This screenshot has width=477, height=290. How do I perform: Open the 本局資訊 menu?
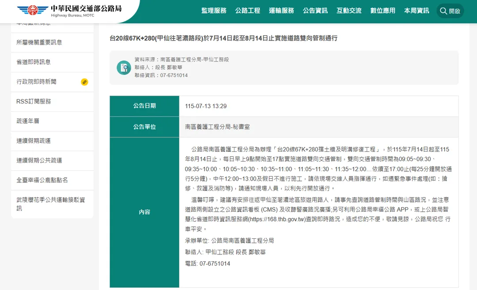pyautogui.click(x=416, y=11)
